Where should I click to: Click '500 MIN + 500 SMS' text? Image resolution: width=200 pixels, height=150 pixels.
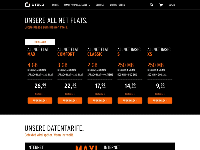tap(127, 74)
